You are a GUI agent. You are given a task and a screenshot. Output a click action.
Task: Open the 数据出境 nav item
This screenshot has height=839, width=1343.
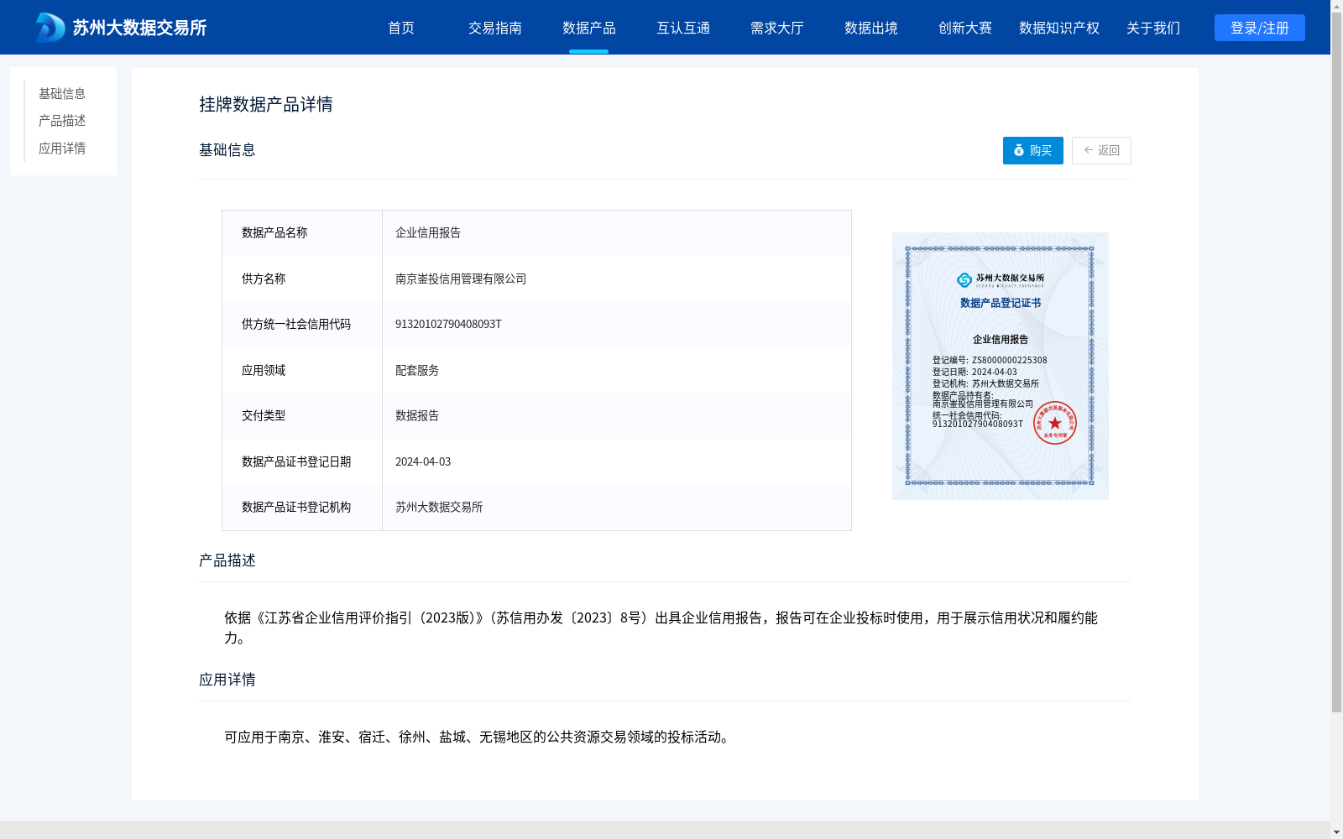871,28
